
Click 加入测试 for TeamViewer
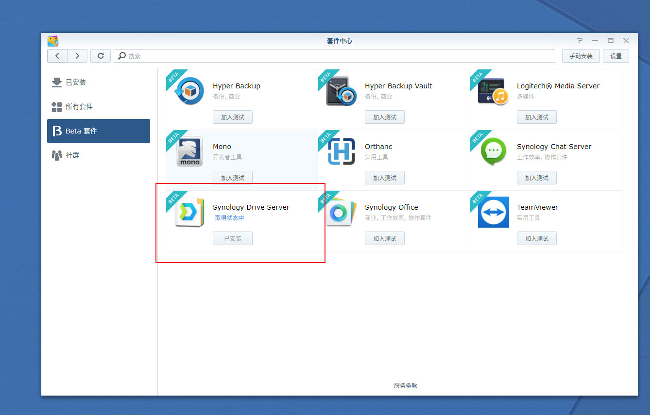(537, 238)
